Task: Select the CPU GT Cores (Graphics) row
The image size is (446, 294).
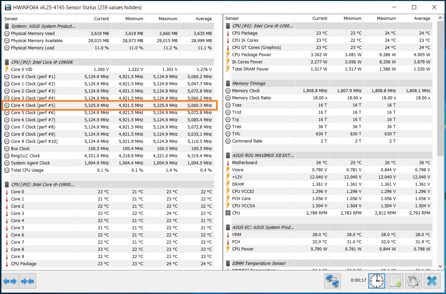Action: pos(329,48)
